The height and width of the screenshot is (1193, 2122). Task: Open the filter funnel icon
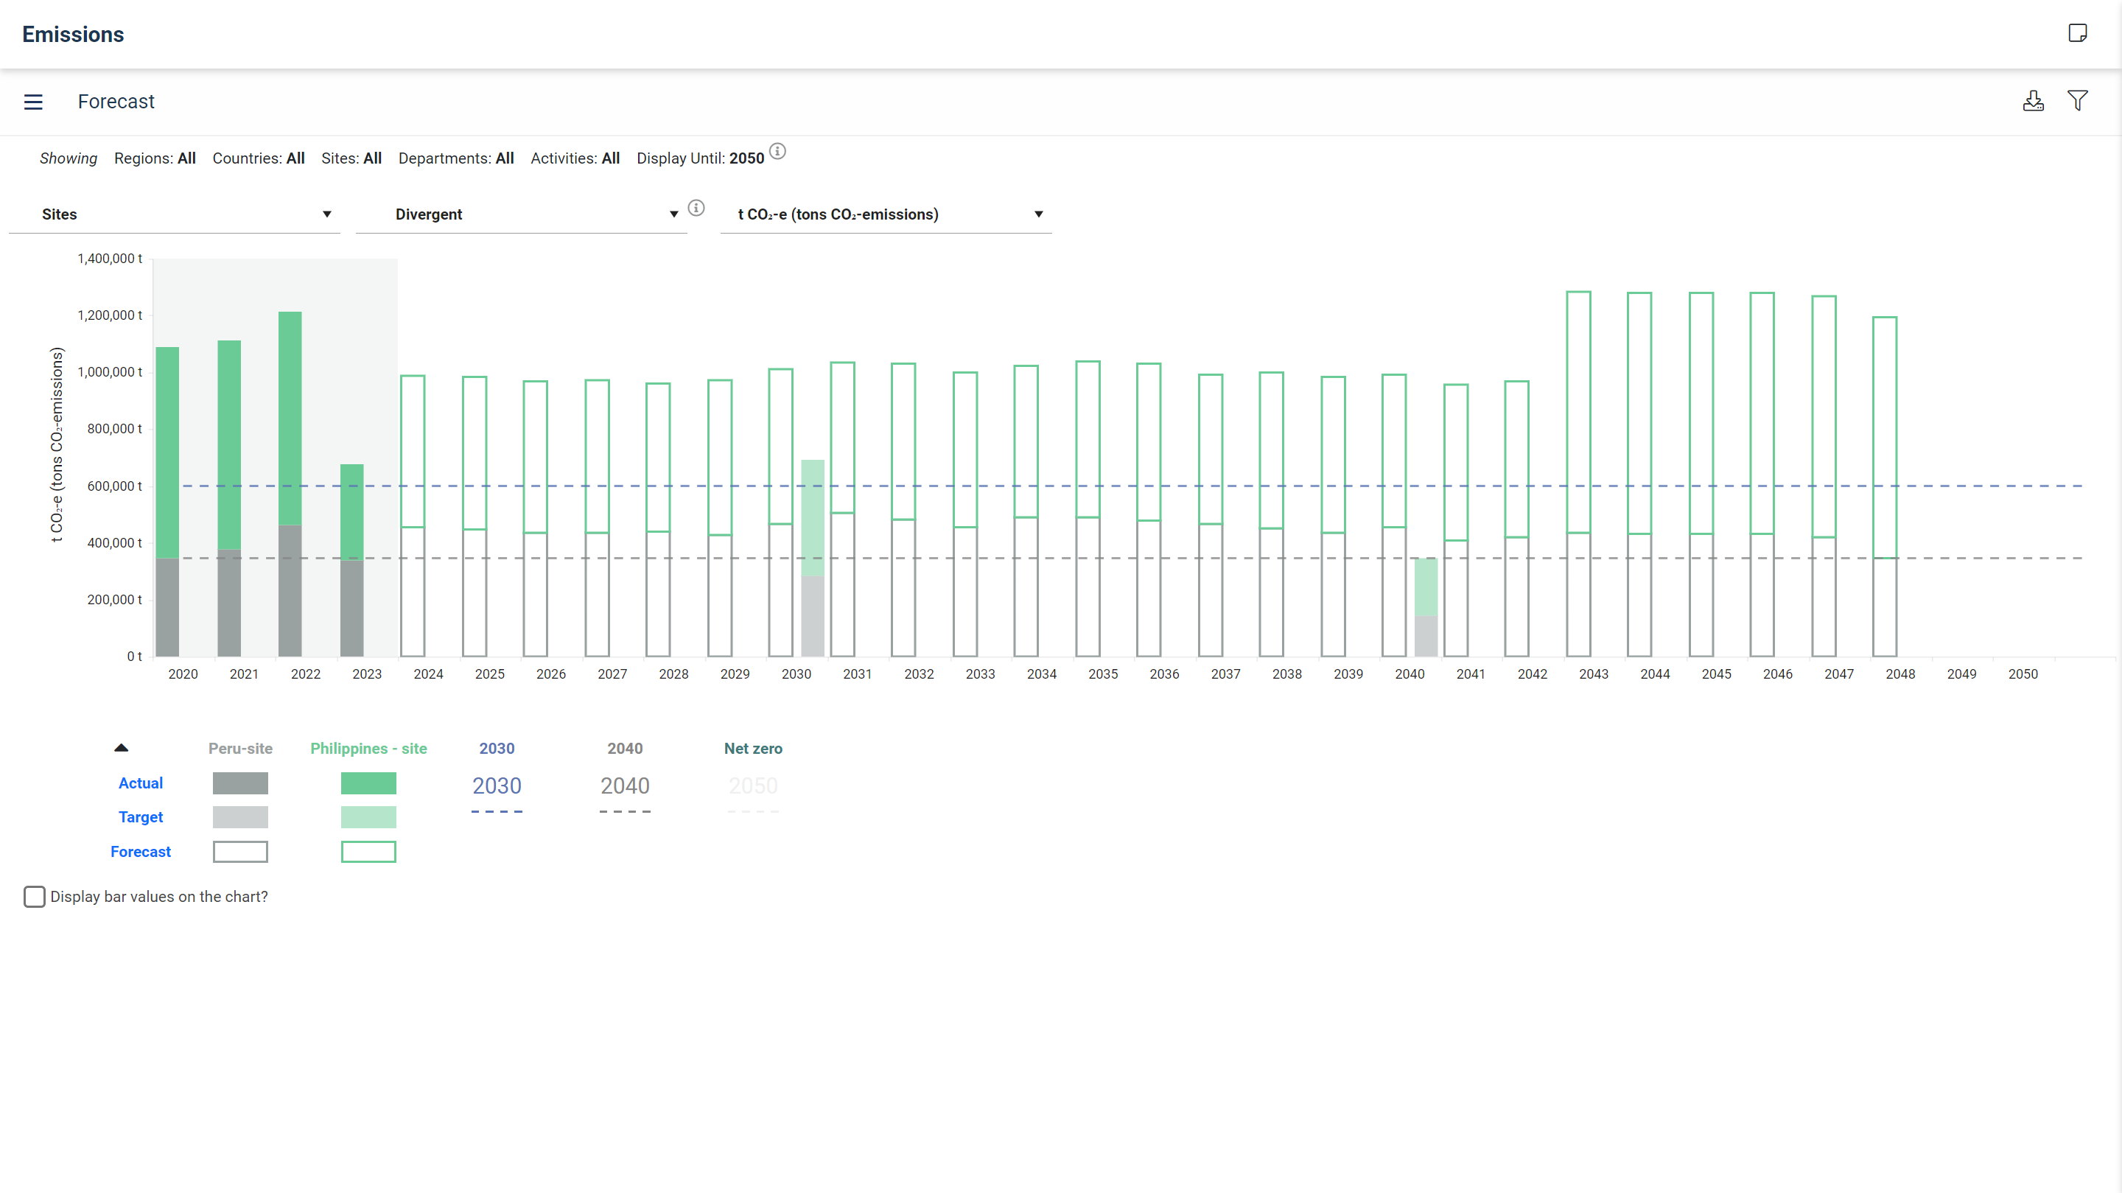point(2077,102)
